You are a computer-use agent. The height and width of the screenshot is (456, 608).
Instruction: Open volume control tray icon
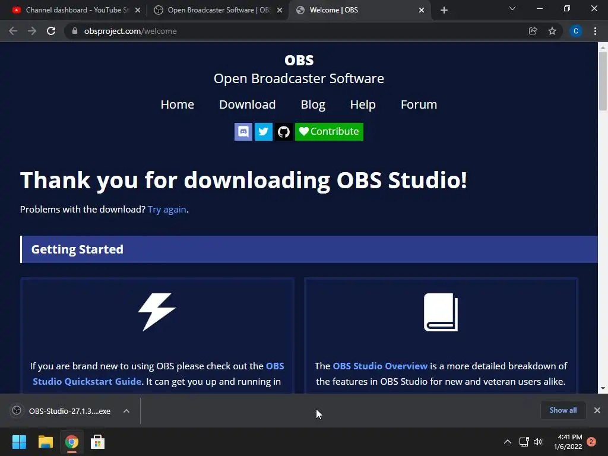[538, 442]
